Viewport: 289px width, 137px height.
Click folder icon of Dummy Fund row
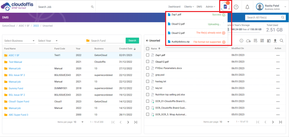point(6,89)
